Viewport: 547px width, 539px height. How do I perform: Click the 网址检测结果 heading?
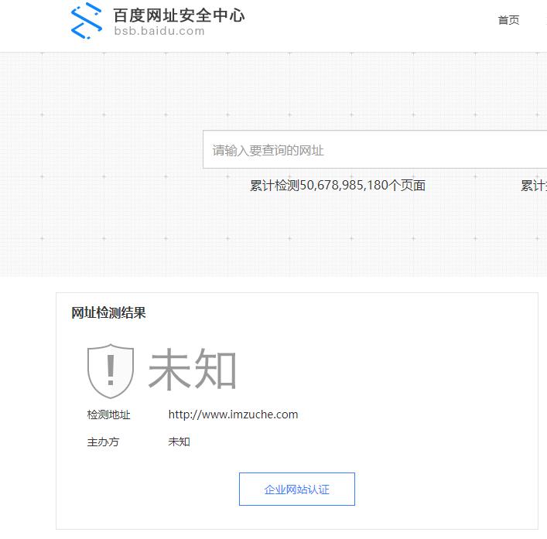(108, 312)
